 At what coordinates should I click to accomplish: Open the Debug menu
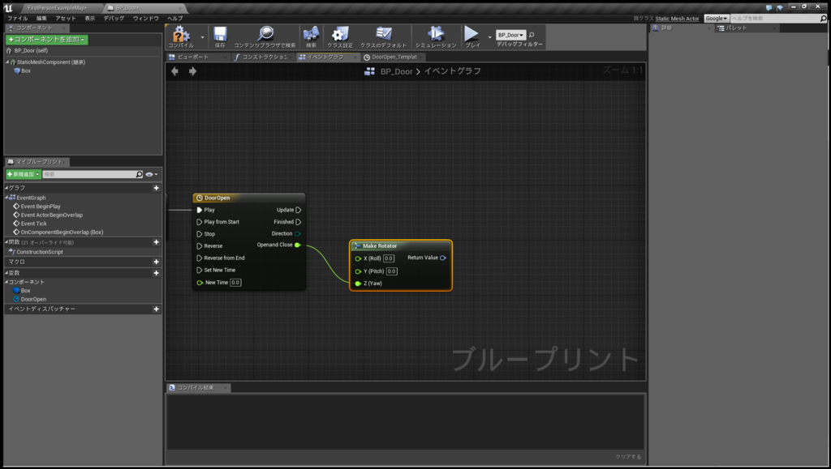[x=114, y=19]
